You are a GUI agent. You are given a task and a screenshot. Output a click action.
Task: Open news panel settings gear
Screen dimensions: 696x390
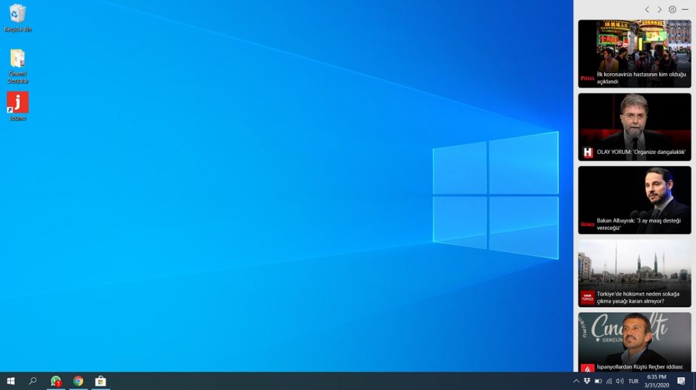pos(672,9)
